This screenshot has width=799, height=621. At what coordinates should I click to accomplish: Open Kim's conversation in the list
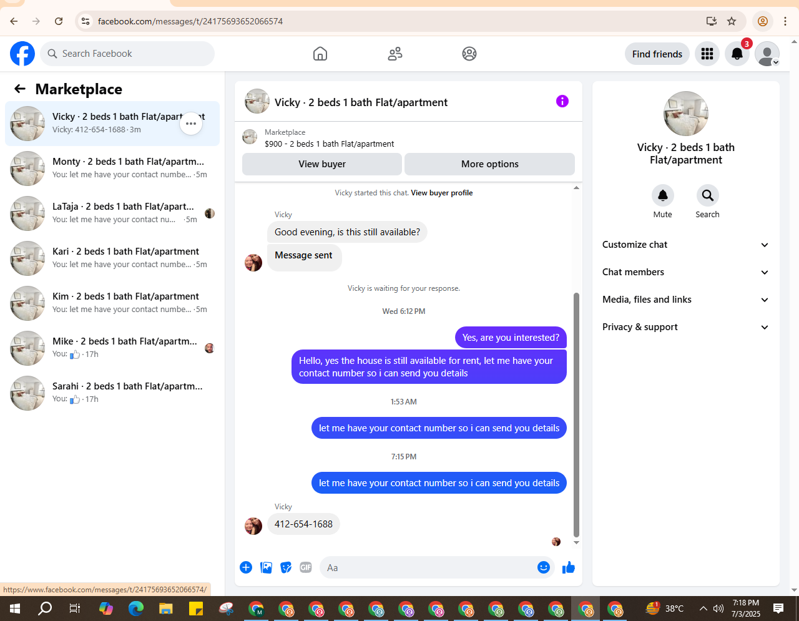(x=112, y=303)
